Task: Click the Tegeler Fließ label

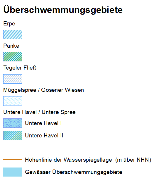Action: (x=20, y=68)
